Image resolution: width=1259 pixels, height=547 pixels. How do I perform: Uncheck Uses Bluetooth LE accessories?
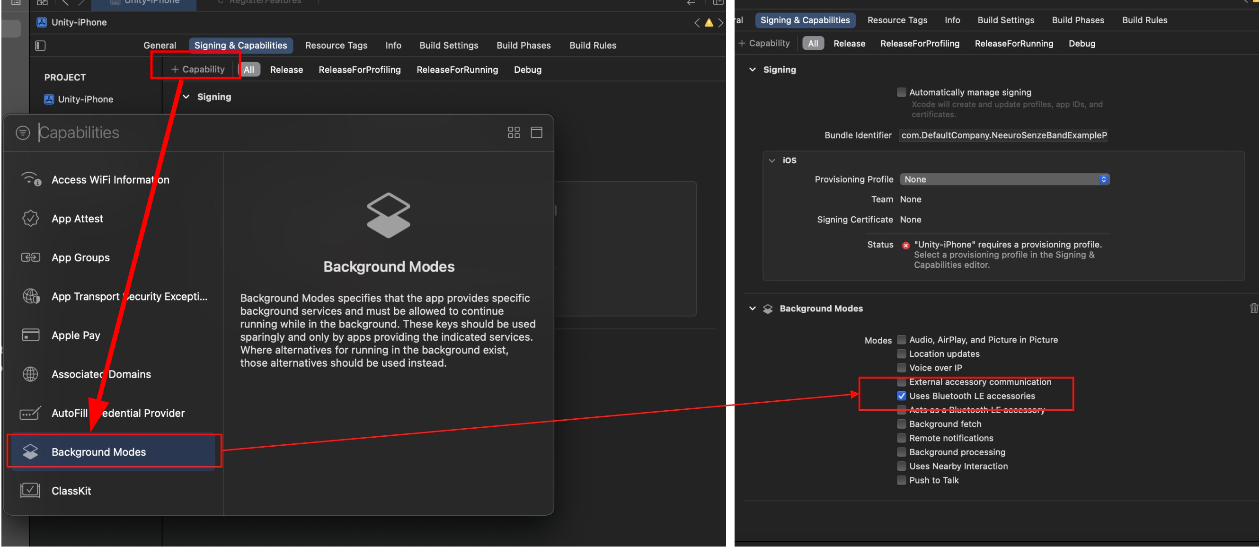[901, 396]
